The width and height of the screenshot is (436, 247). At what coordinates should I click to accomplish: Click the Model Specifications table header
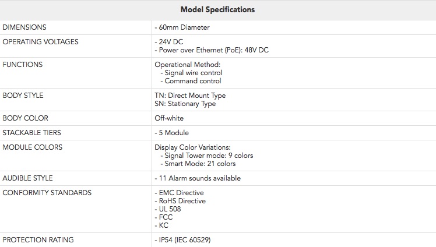coord(217,10)
